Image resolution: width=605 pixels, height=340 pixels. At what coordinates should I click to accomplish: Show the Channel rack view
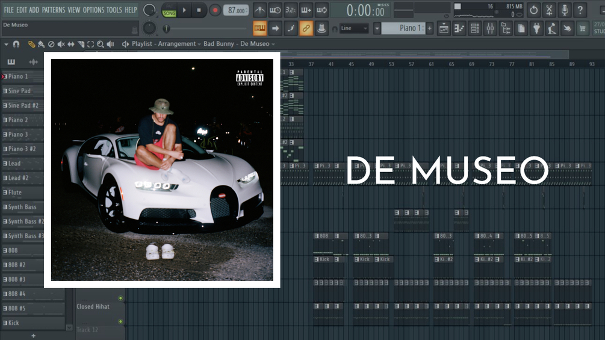click(x=474, y=28)
